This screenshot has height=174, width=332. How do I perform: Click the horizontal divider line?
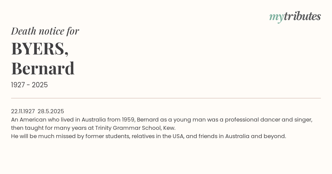click(166, 98)
